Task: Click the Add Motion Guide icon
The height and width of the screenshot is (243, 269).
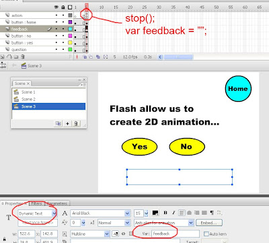Action: pyautogui.click(x=9, y=57)
